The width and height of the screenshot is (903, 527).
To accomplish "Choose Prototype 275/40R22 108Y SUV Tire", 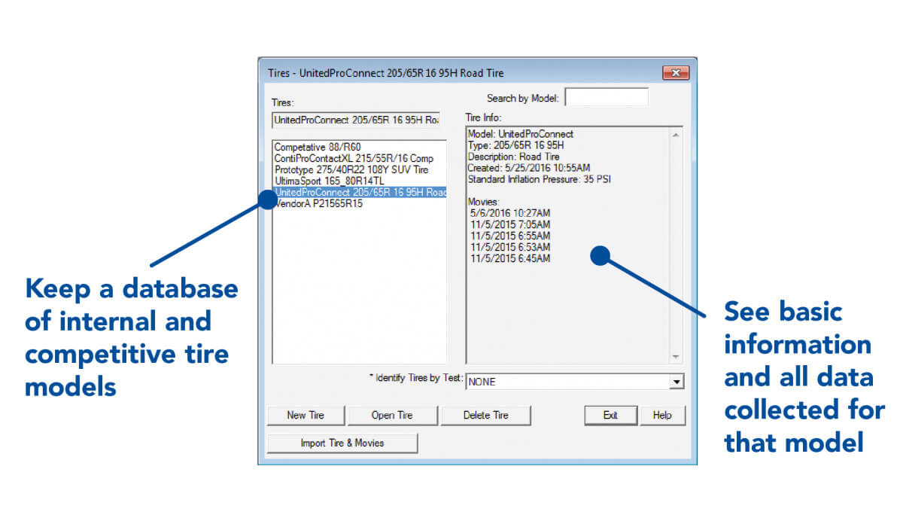I will click(x=351, y=170).
